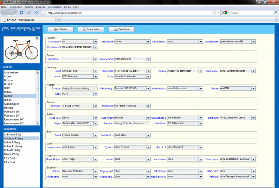Open the Chronik menu
The height and width of the screenshot is (188, 279).
(x=40, y=7)
